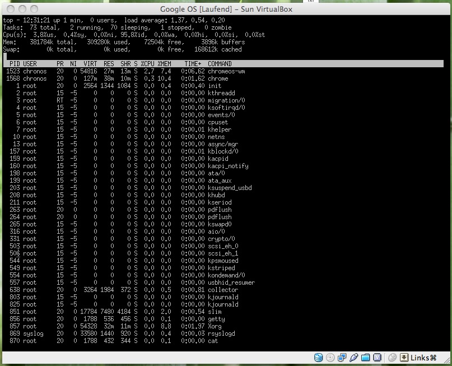Click the kswapd0 command name

(x=220, y=224)
